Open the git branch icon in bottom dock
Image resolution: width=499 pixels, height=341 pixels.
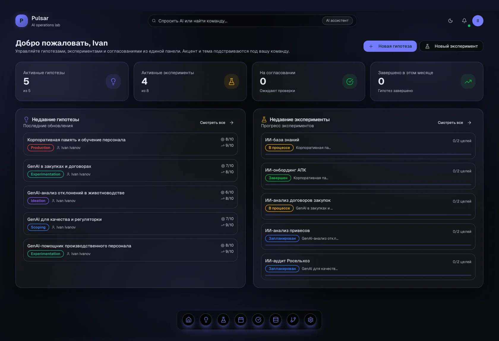pyautogui.click(x=293, y=320)
